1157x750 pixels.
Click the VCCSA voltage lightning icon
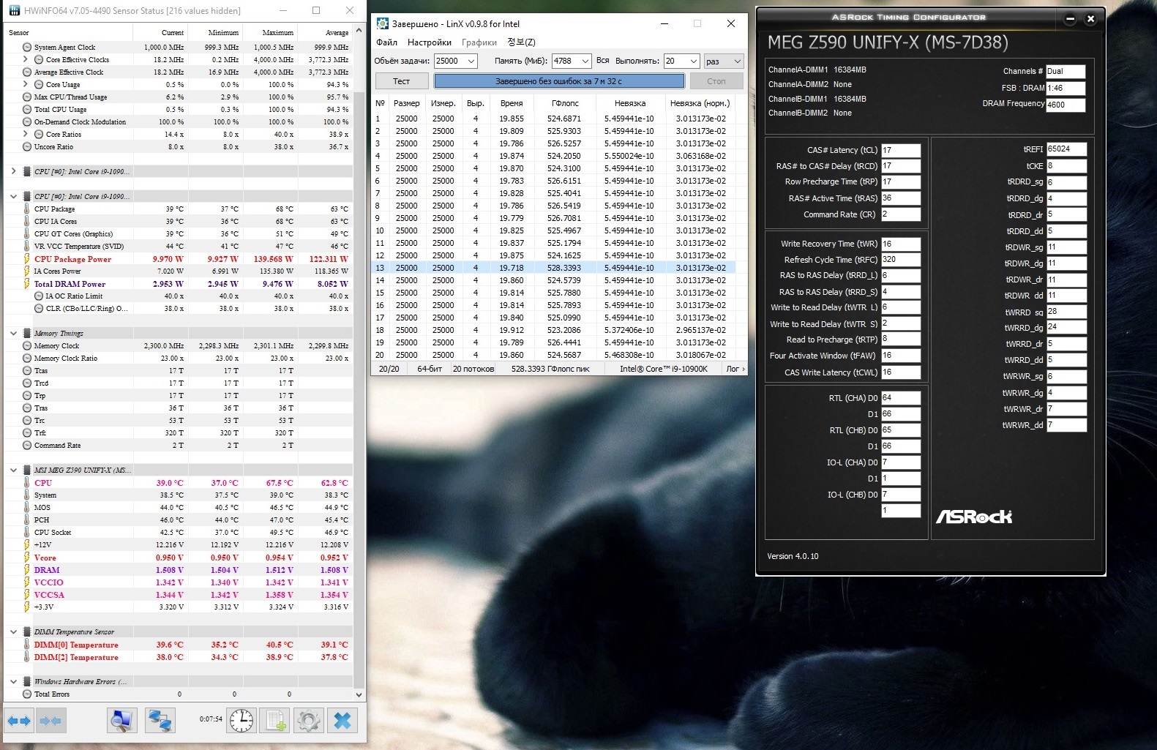[27, 595]
